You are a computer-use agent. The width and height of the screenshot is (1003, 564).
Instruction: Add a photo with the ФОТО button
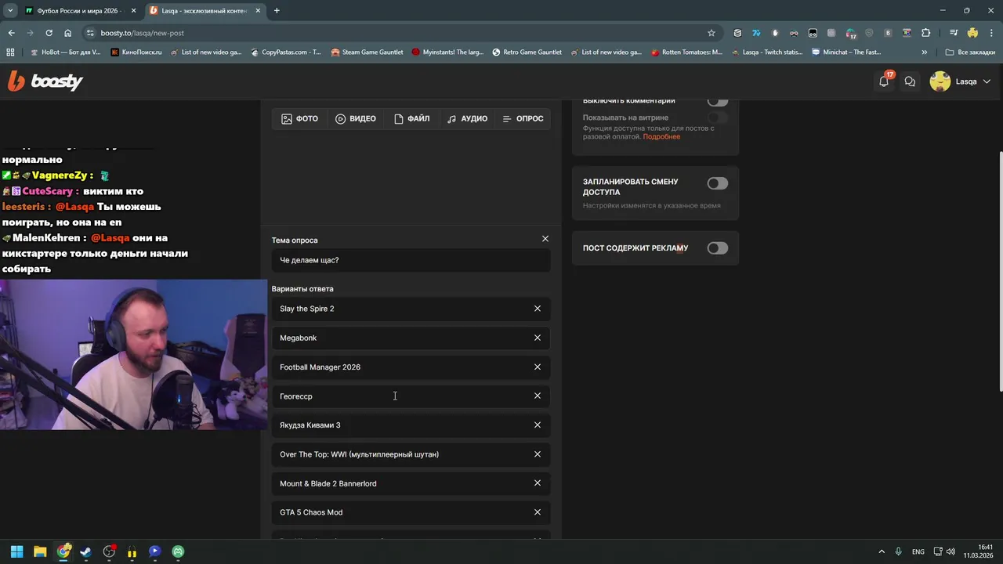coord(299,119)
